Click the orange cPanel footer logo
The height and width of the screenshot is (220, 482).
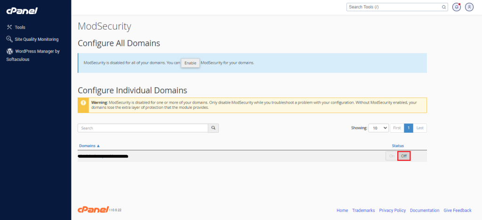tap(93, 210)
